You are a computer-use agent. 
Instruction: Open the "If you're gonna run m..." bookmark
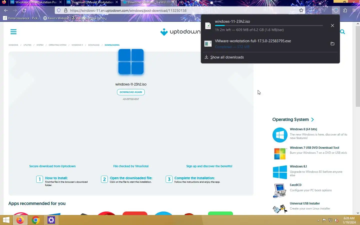click(89, 18)
